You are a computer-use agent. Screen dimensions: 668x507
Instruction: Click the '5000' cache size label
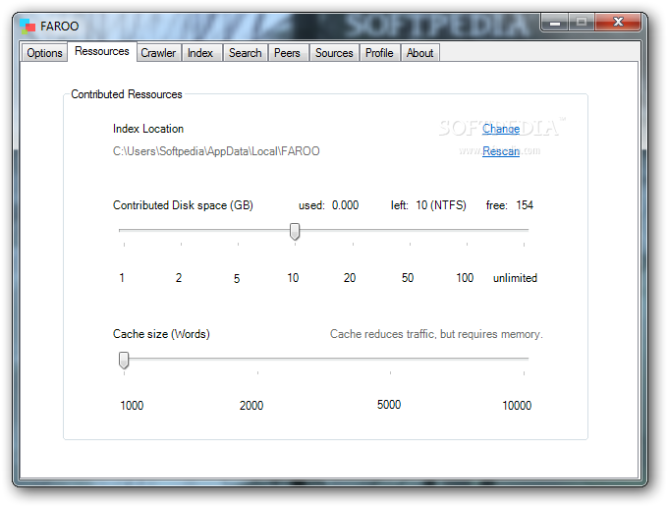389,405
